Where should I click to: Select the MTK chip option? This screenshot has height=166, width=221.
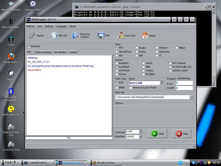(x=117, y=48)
